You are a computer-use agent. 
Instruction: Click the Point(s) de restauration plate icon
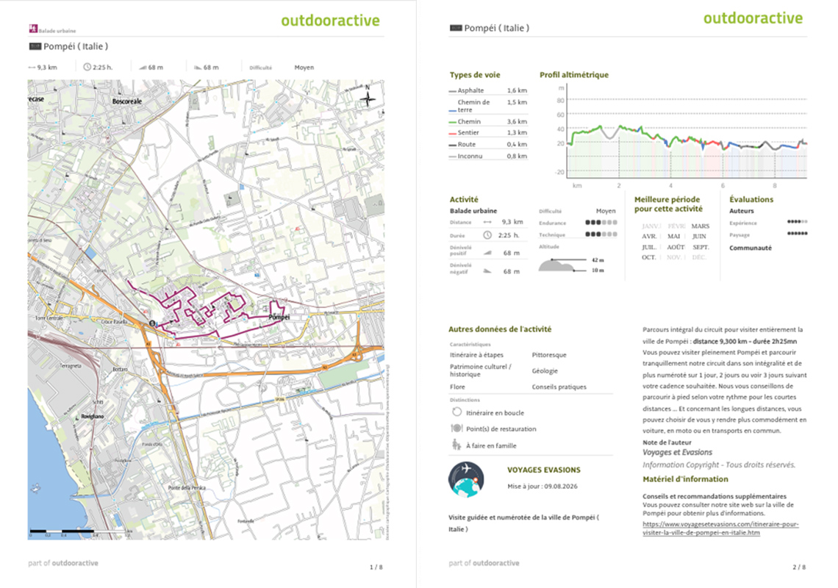tap(456, 429)
